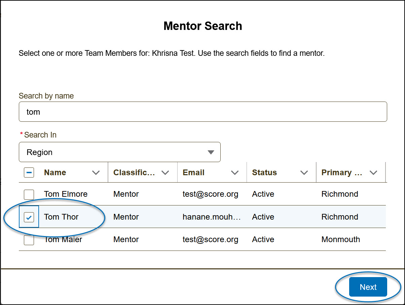Image resolution: width=405 pixels, height=305 pixels.
Task: Click the Primary column header text
Action: coord(341,173)
